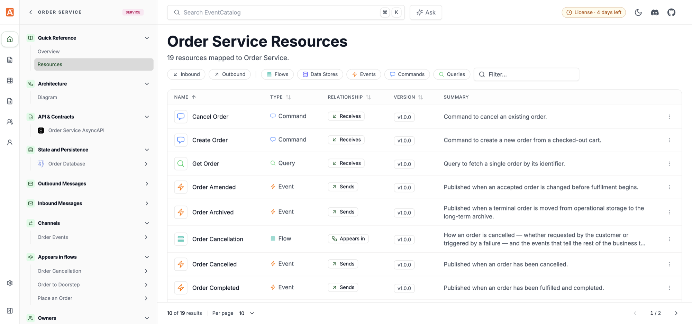Select Overview in Quick Reference

pos(48,52)
